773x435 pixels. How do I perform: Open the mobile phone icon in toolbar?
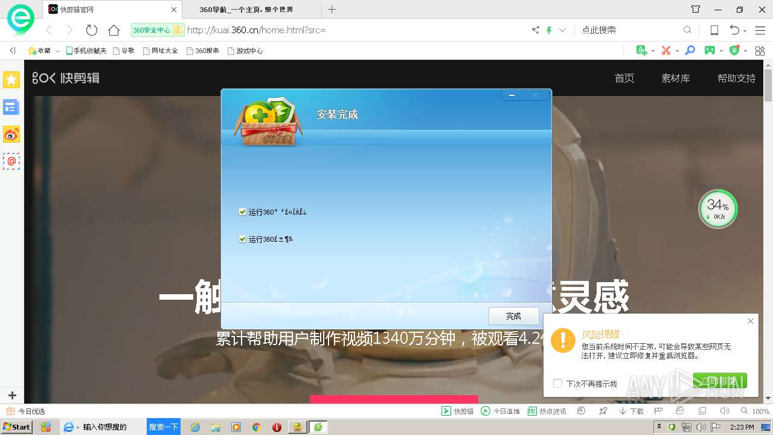714,30
